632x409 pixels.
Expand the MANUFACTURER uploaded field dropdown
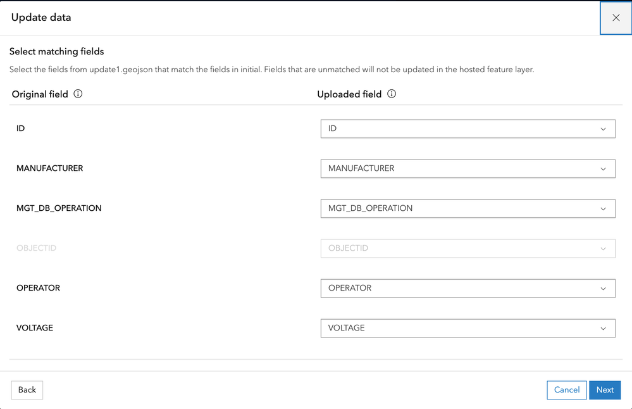[468, 169]
